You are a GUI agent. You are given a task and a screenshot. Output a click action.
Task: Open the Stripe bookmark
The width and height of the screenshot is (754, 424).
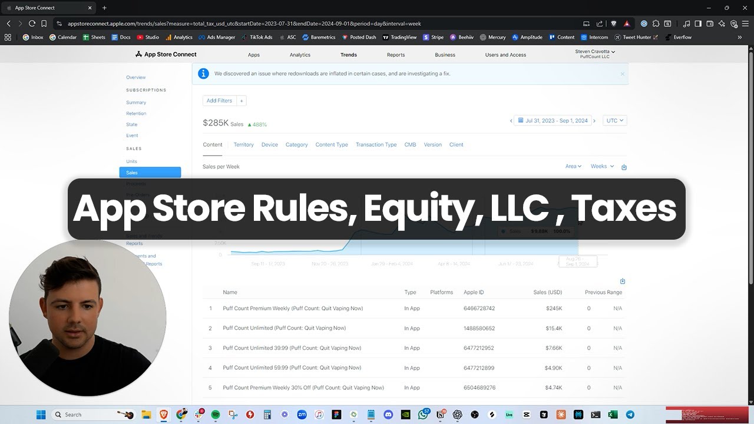coord(434,37)
